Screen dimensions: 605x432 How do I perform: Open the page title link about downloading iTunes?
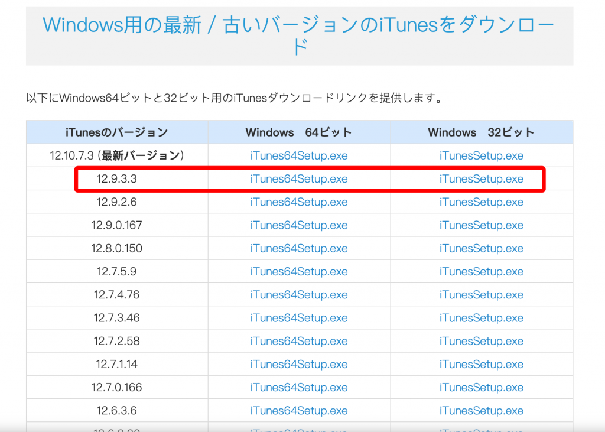[x=299, y=35]
